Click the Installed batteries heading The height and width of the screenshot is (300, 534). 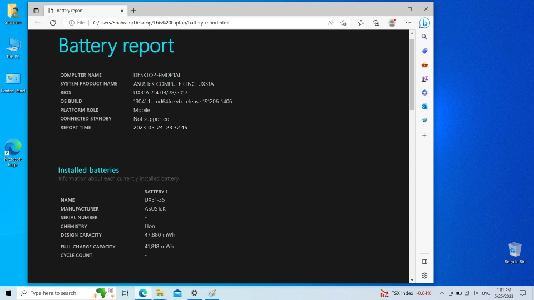[x=88, y=170]
